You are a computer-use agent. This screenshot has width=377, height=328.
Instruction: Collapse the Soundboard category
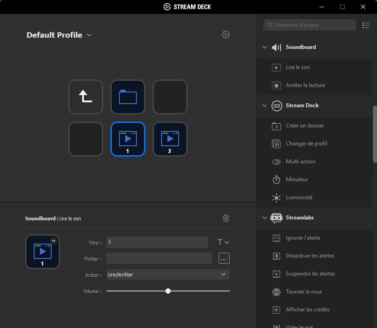pos(264,47)
